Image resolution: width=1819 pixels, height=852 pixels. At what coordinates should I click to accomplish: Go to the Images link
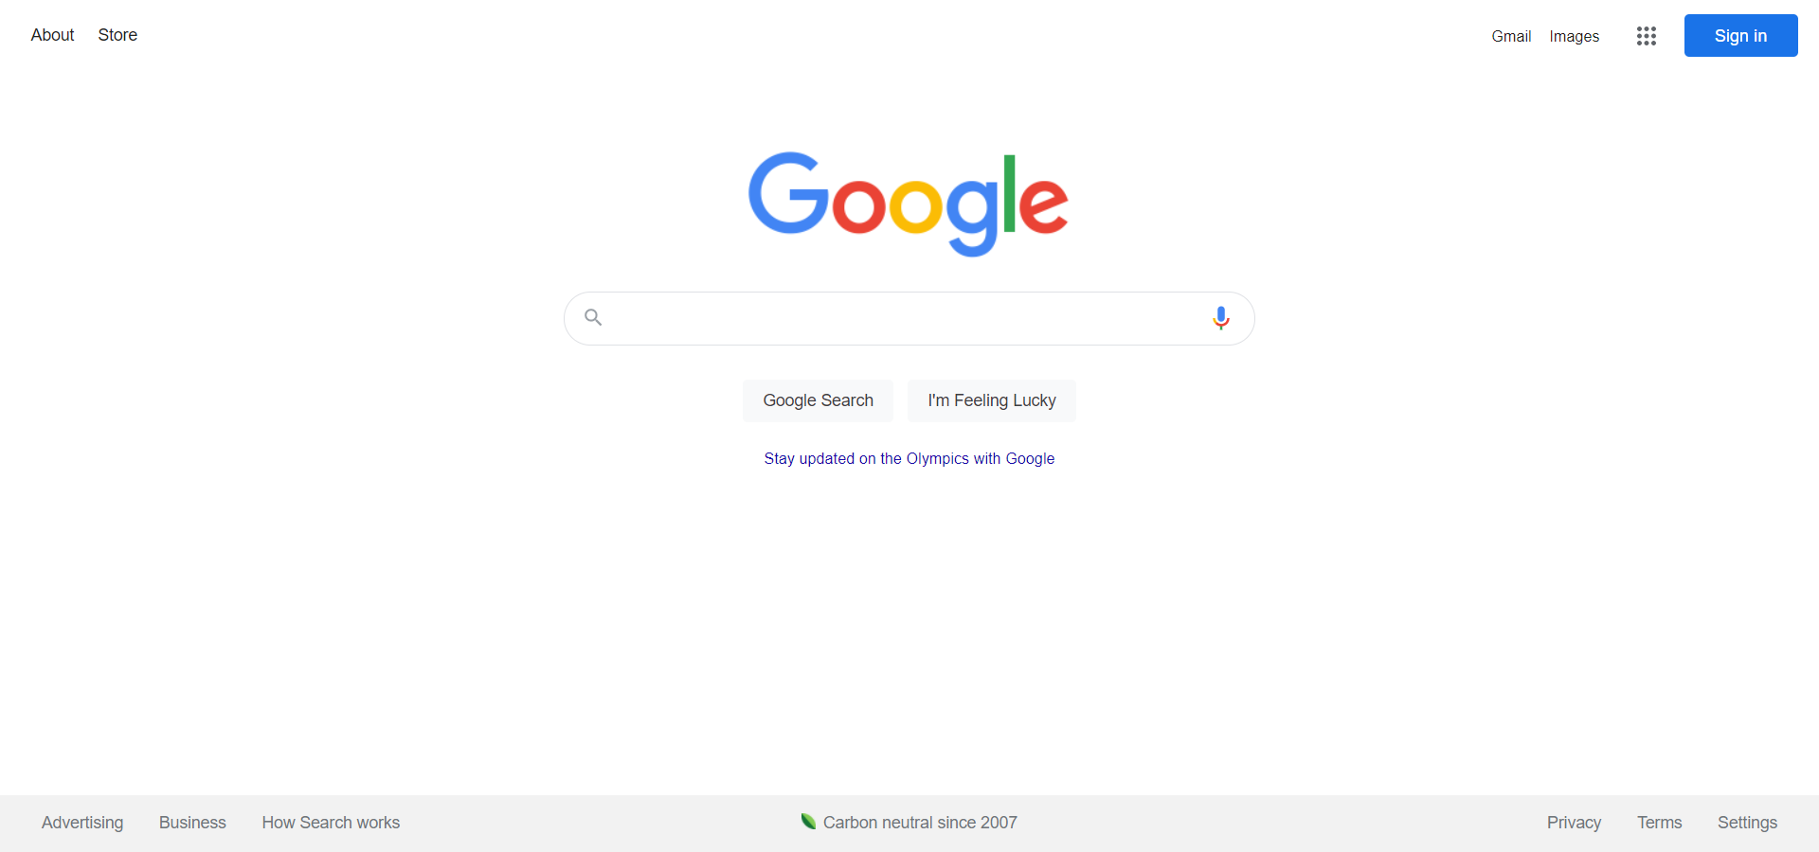(x=1575, y=36)
